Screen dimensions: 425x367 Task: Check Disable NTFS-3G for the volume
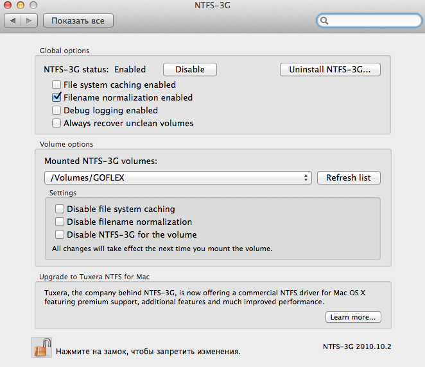click(x=60, y=234)
